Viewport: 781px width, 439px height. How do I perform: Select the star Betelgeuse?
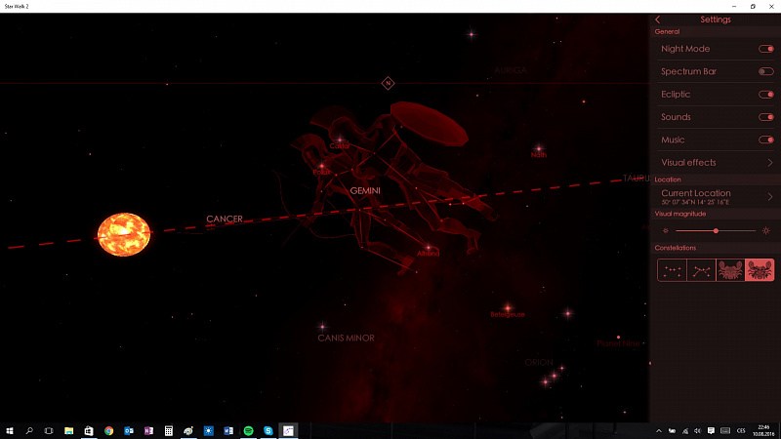coord(508,308)
